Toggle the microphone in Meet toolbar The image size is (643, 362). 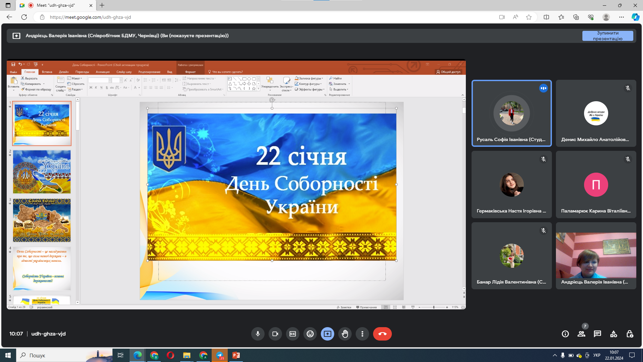[x=258, y=334]
